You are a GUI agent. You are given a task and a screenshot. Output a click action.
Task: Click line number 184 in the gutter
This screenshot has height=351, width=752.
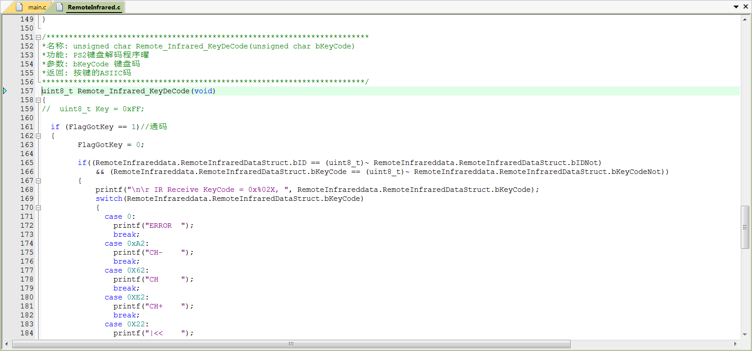pos(27,333)
